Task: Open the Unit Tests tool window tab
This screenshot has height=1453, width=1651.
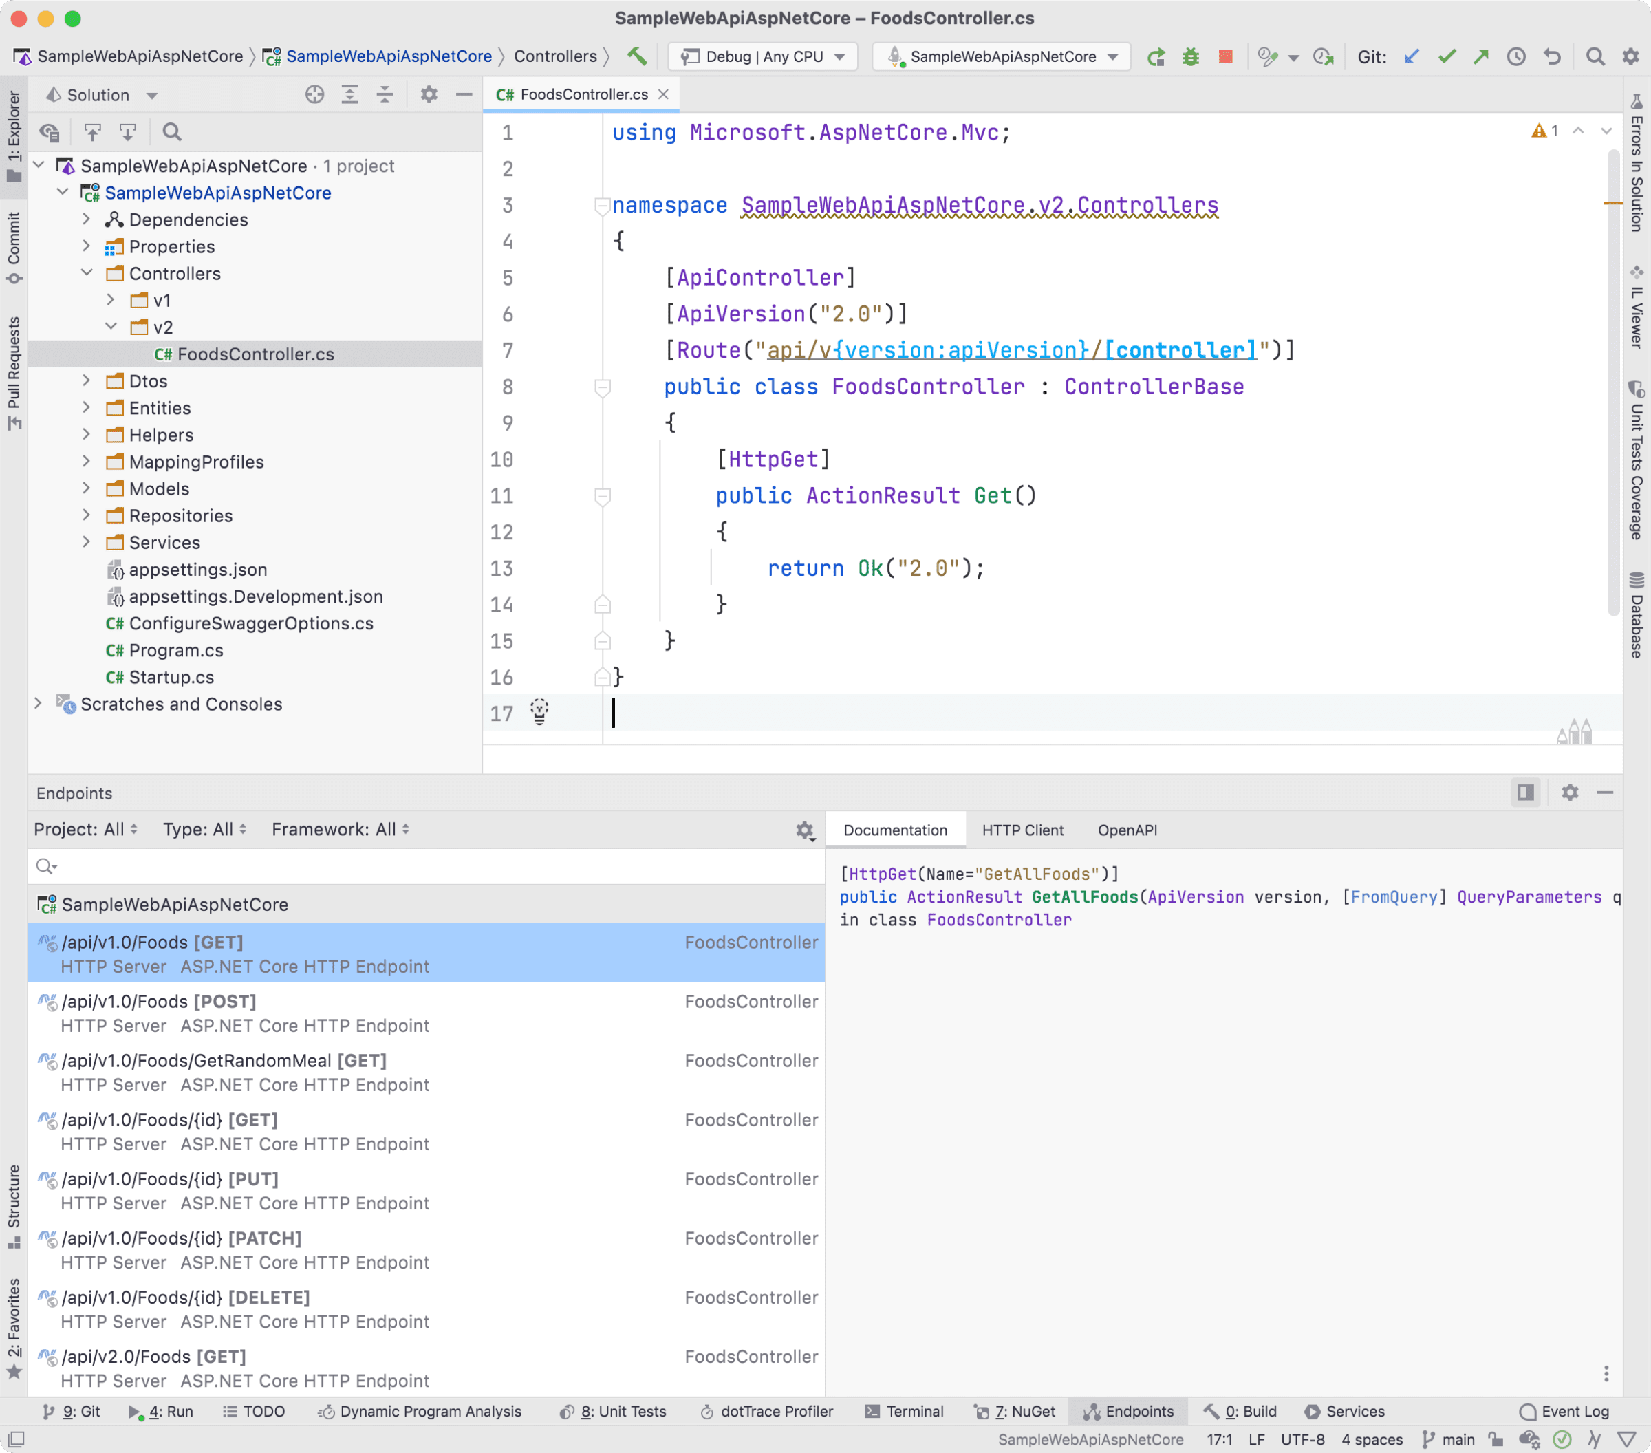Action: (612, 1412)
